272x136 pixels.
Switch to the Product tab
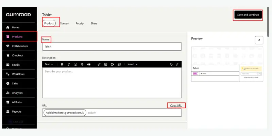[x=49, y=23]
